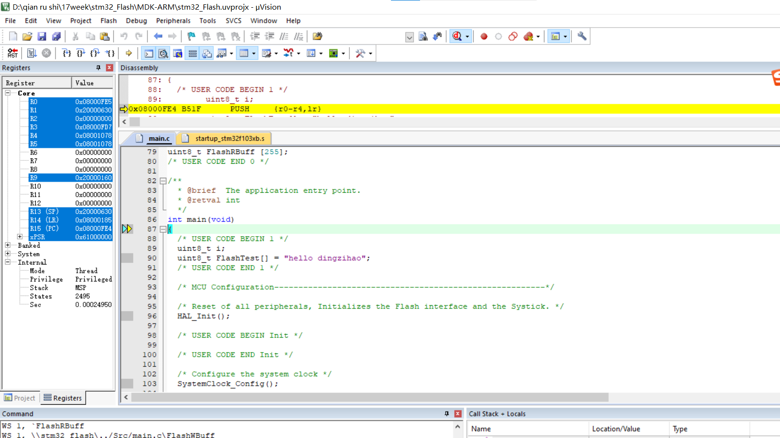Click Find in Files binoculars folder icon

coord(317,36)
